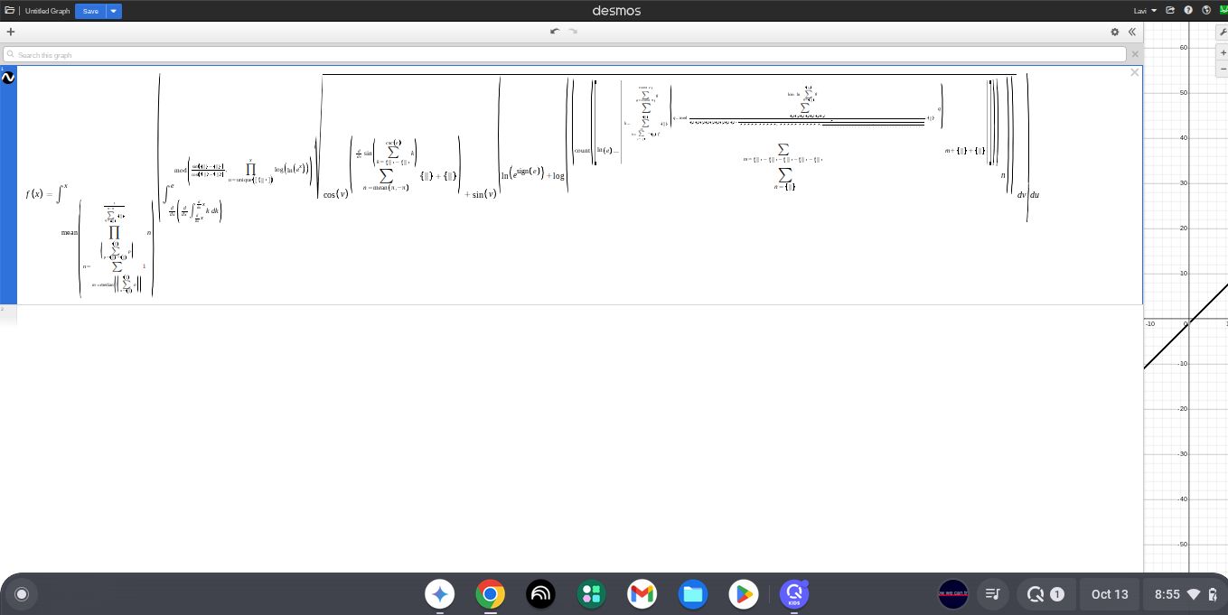Hide the expression list panel
Viewport: 1228px width, 615px height.
(1131, 32)
